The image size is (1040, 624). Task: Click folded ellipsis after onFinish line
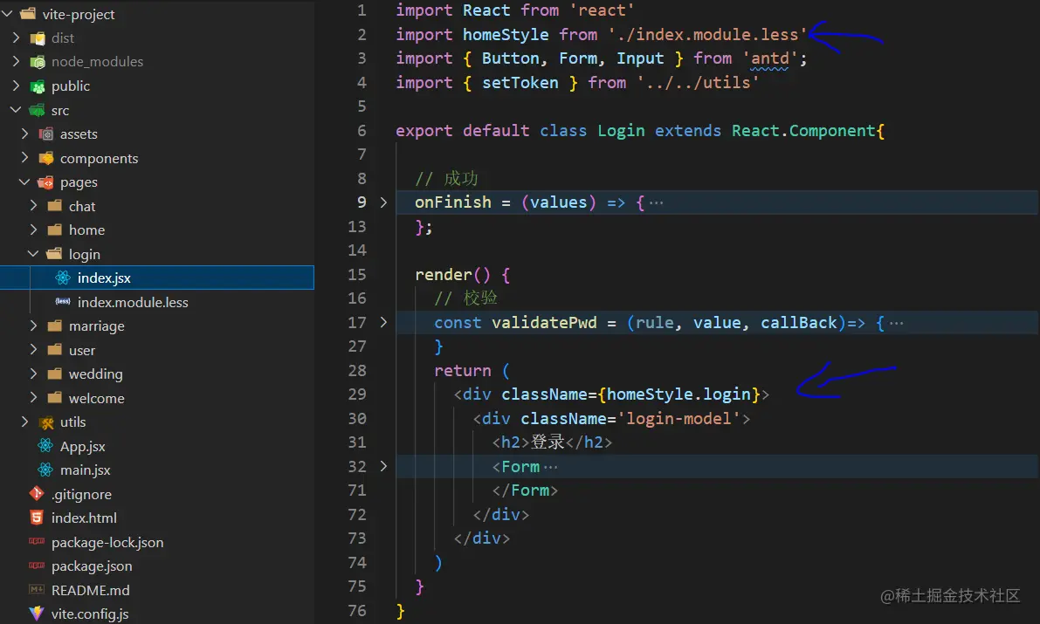[x=657, y=203]
